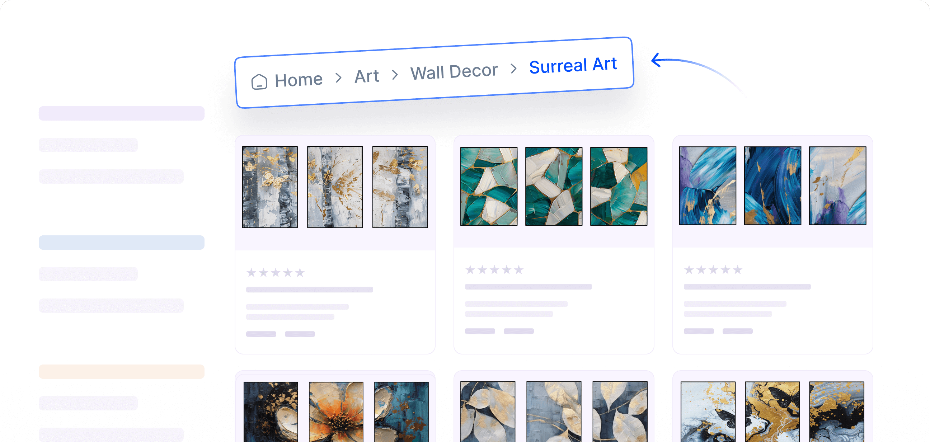Click the chevron between Art and Wall Decor
Screen dimensions: 930x442
(395, 75)
